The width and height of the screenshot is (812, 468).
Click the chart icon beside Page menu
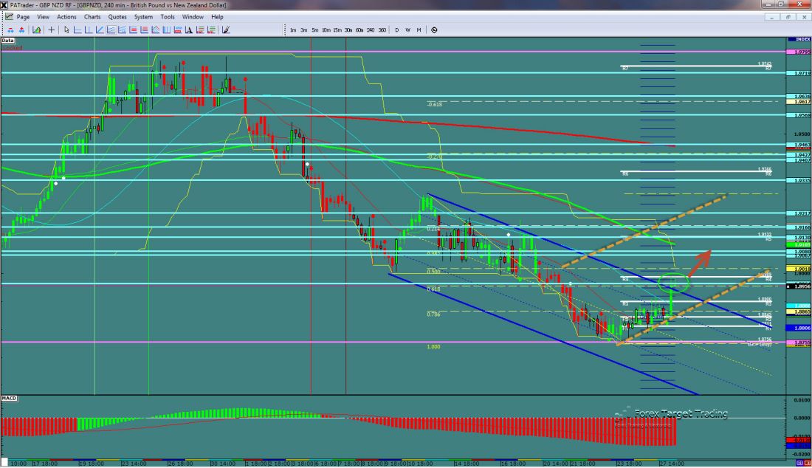pos(8,16)
